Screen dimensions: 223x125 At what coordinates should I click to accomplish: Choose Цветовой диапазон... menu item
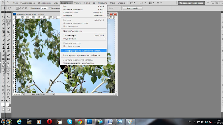(x=84, y=31)
